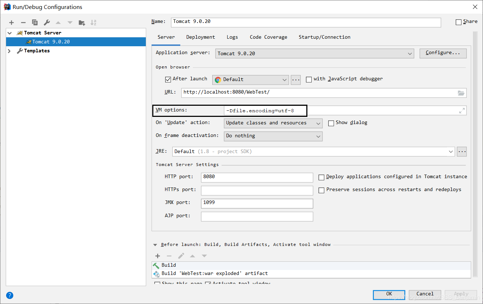
Task: Check Deploy applications configured in Tomcat instance
Action: (321, 177)
